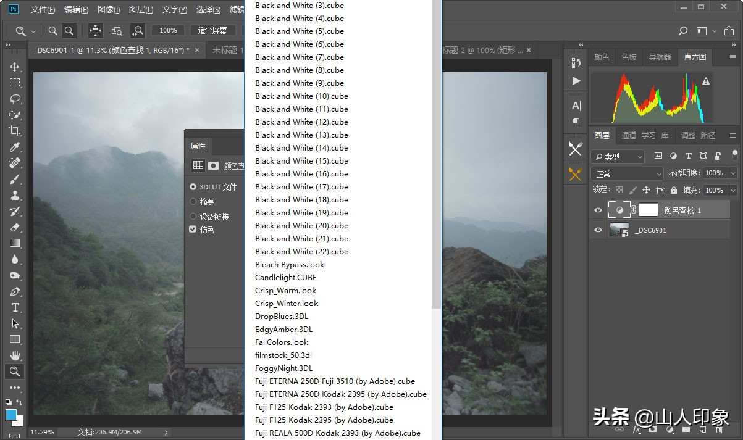This screenshot has height=440, width=743.
Task: Open the layer blend mode 正常 dropdown
Action: click(x=627, y=174)
